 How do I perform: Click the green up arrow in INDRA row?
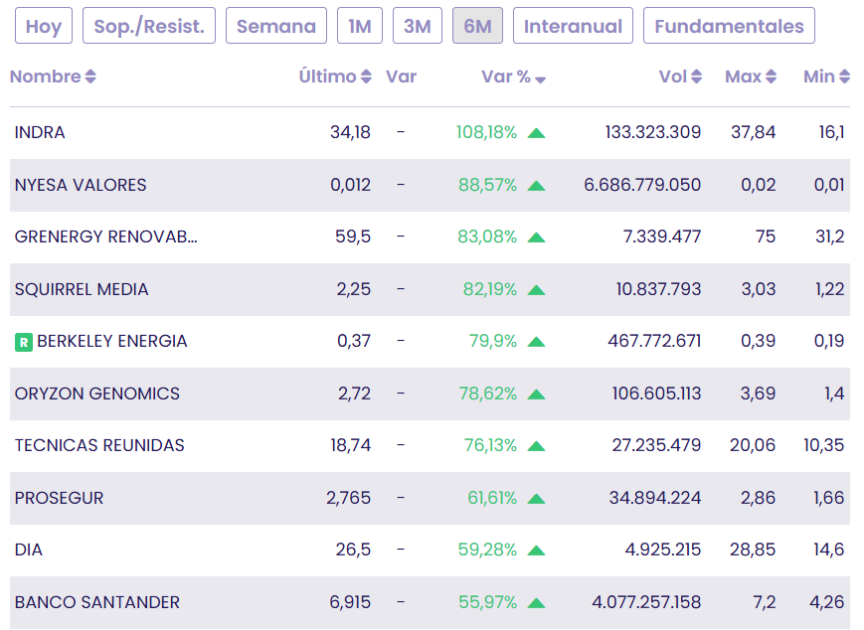536,132
